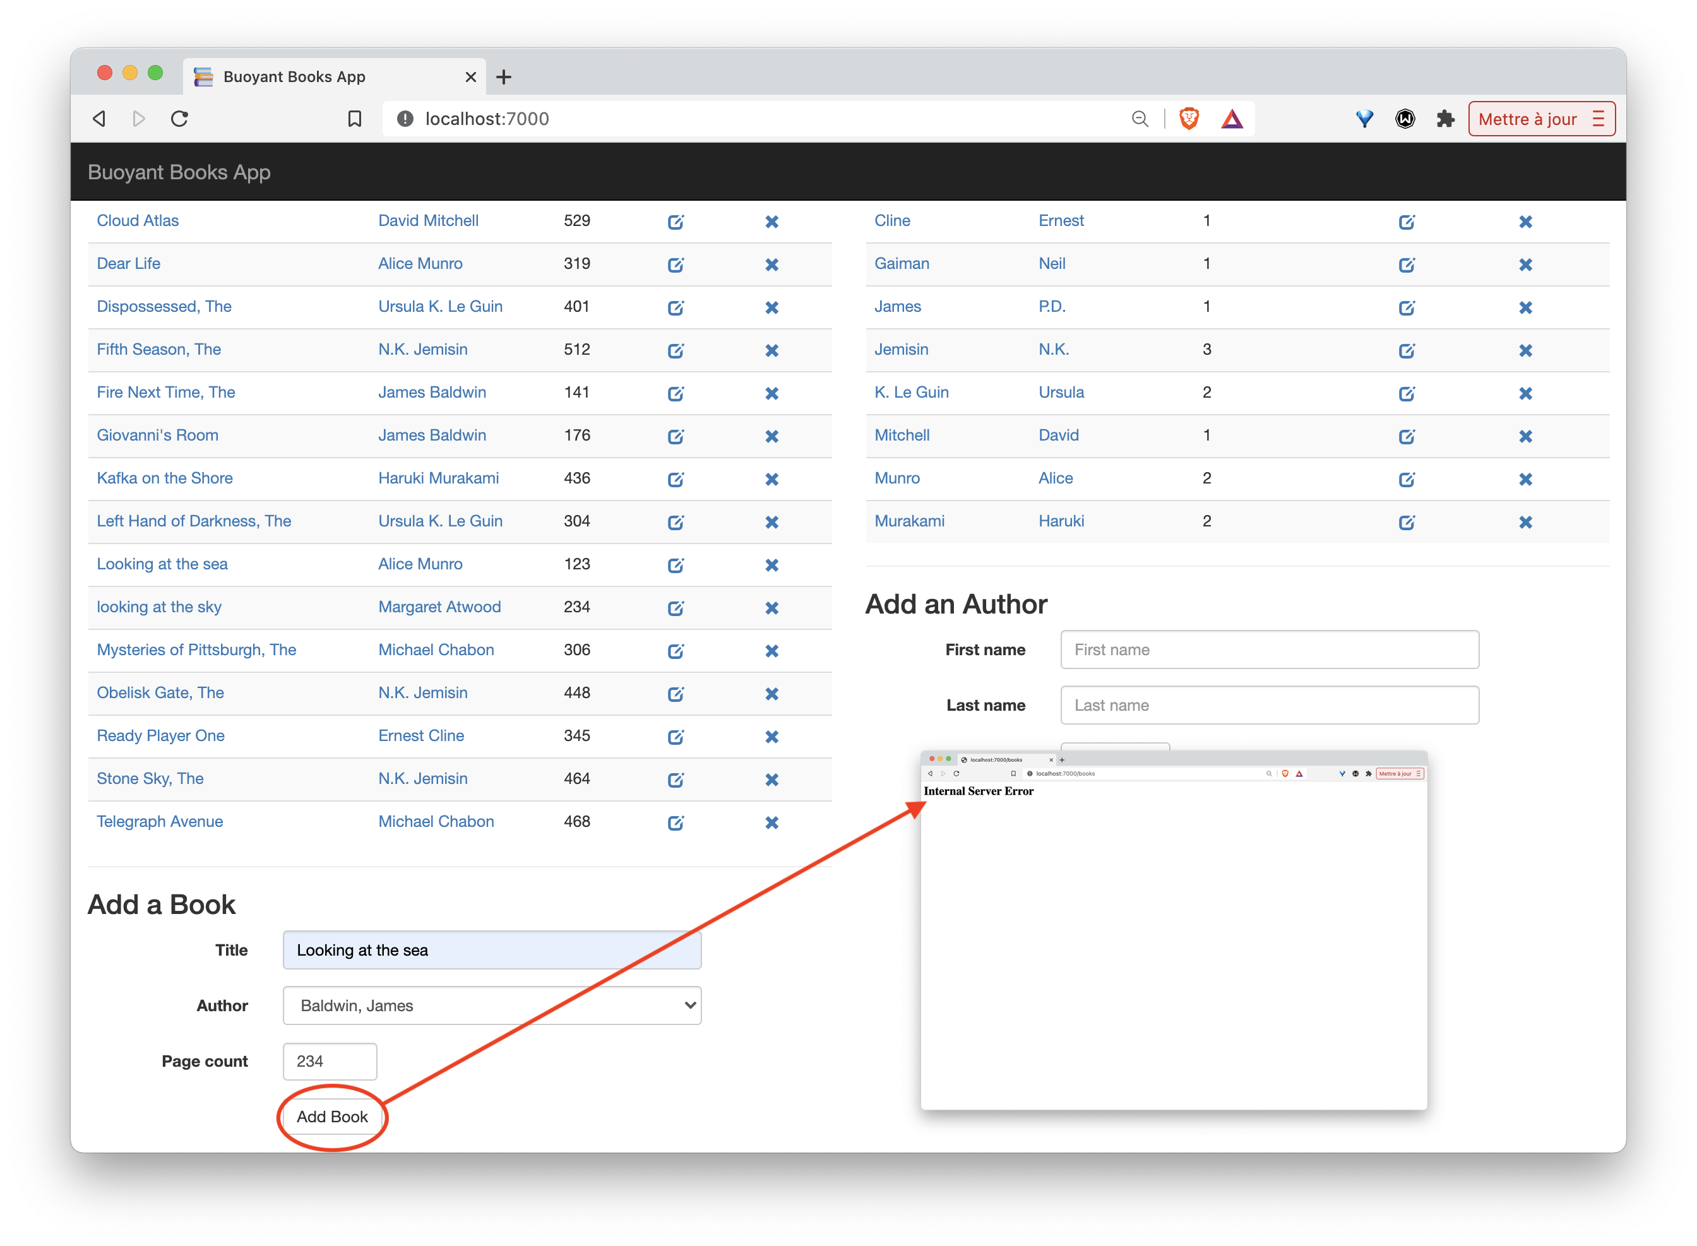This screenshot has height=1246, width=1697.
Task: Delete looking at the sky book
Action: click(x=771, y=608)
